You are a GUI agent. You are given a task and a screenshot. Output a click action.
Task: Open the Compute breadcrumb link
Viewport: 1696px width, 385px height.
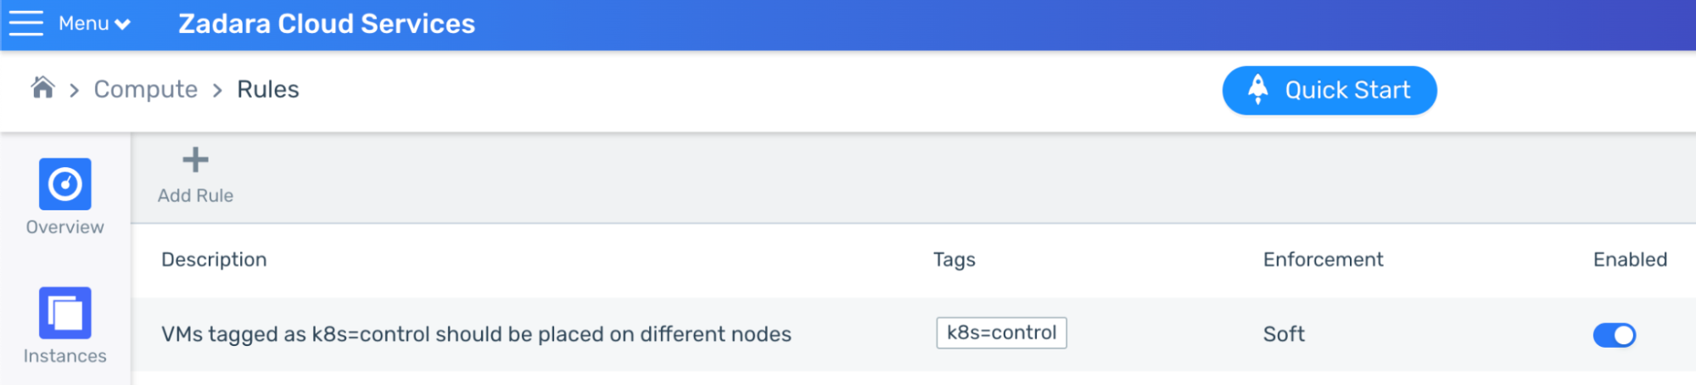coord(145,89)
